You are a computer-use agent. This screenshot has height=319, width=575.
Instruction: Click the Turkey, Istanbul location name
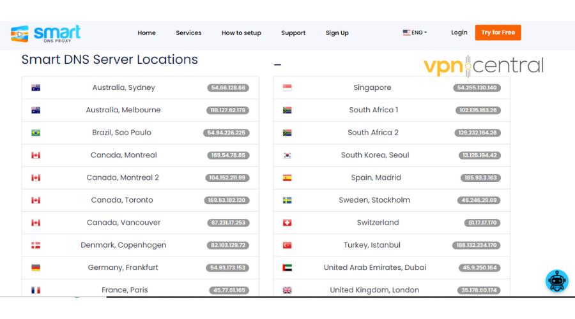coord(372,246)
